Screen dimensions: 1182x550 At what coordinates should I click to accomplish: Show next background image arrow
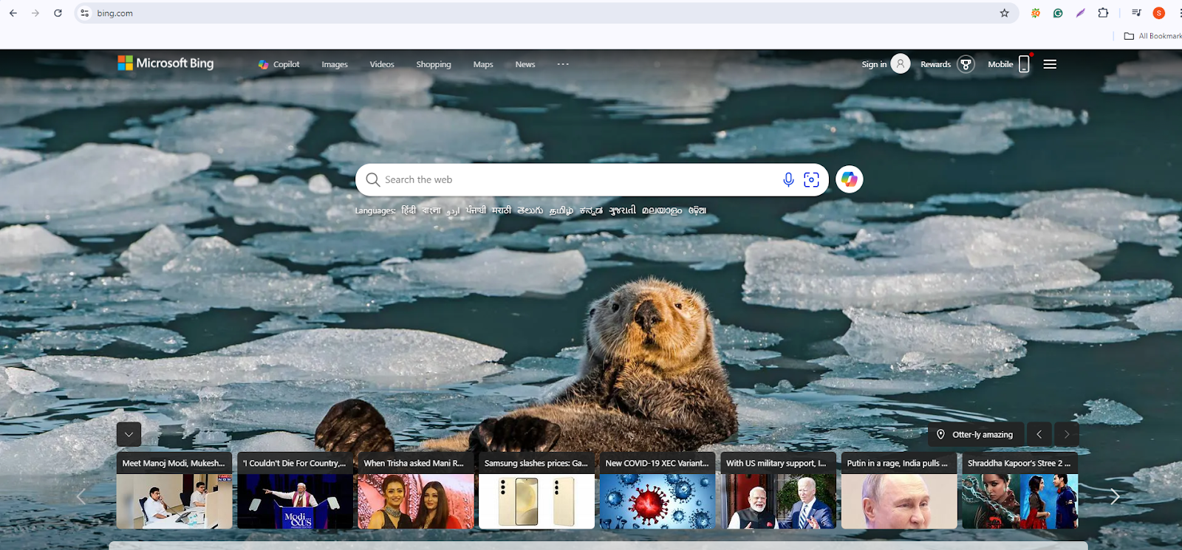pos(1067,434)
